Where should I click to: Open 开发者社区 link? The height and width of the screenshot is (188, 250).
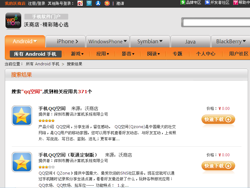pos(220,2)
